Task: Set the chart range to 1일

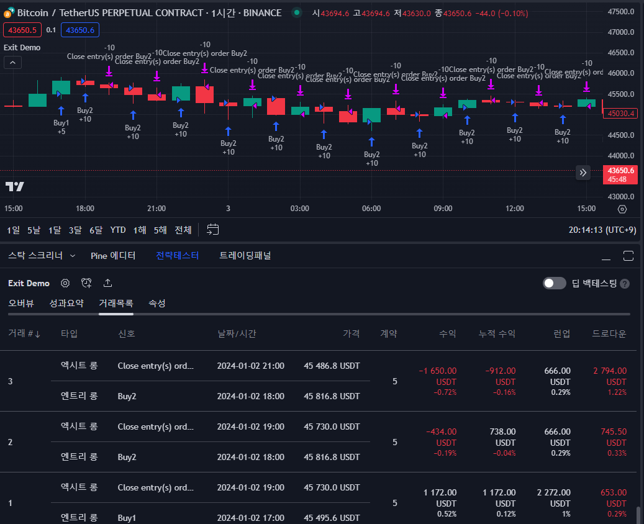Action: tap(13, 230)
